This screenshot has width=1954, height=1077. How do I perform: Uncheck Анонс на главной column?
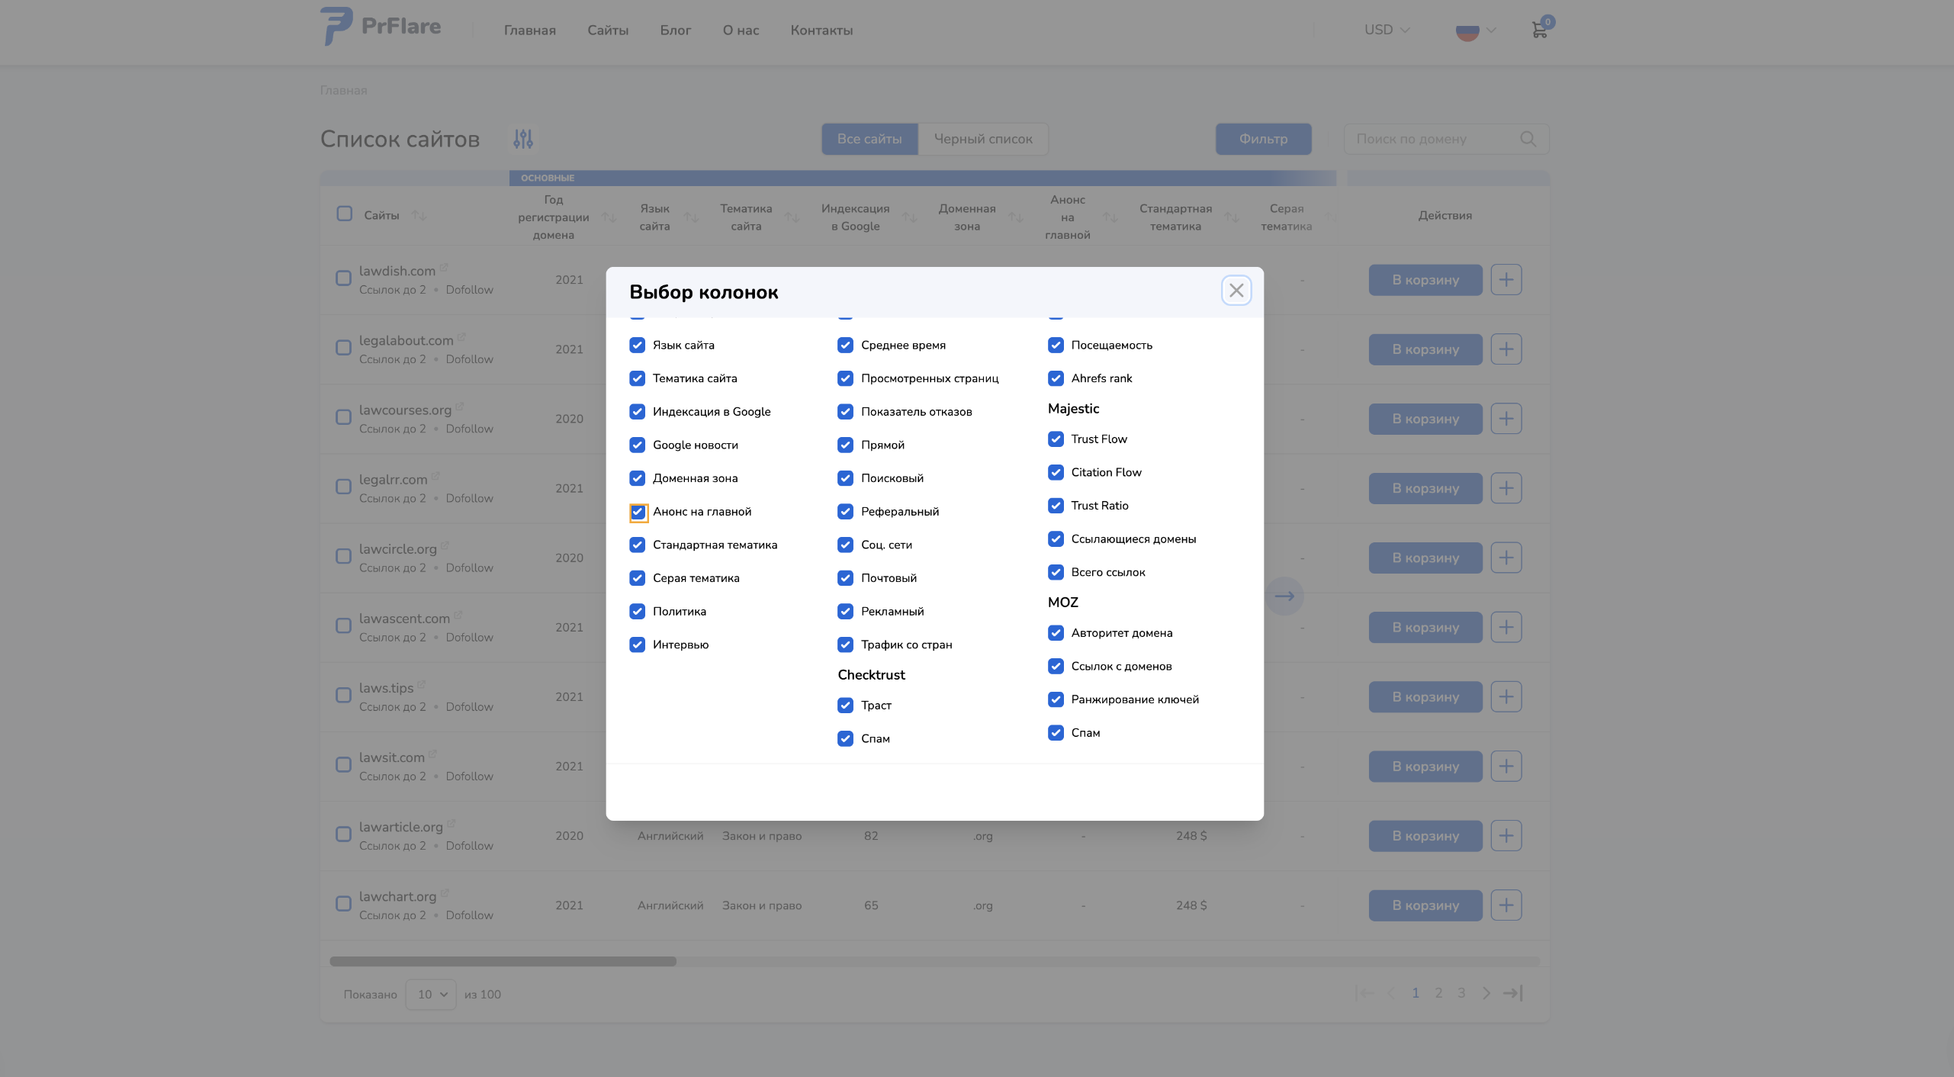638,512
